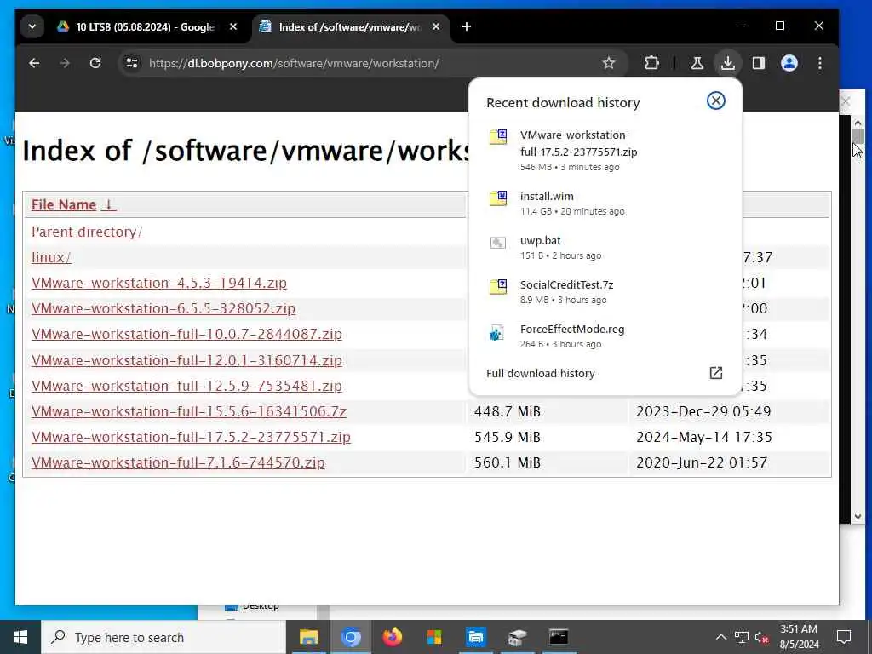Open the notification center icon
The image size is (872, 654).
(x=844, y=637)
